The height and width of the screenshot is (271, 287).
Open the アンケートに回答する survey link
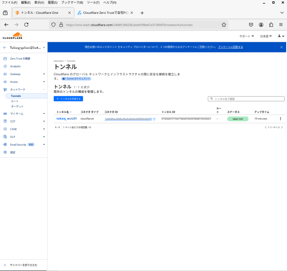coord(230,47)
